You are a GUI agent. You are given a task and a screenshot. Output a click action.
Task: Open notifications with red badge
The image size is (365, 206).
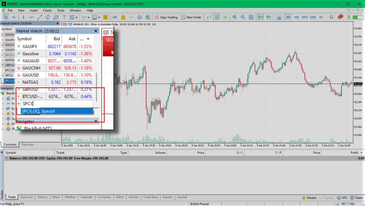click(x=340, y=17)
